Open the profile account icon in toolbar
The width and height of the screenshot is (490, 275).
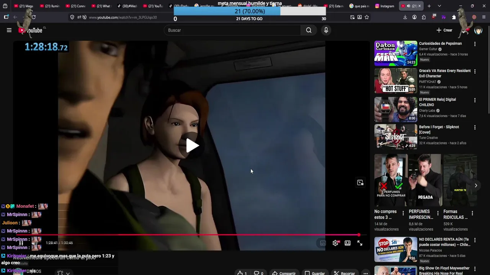click(x=415, y=17)
